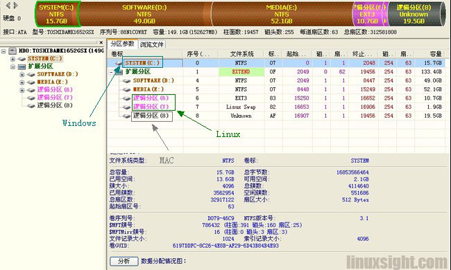Image resolution: width=451 pixels, height=270 pixels.
Task: Click the extended partition icon in left tree
Action: pos(22,66)
